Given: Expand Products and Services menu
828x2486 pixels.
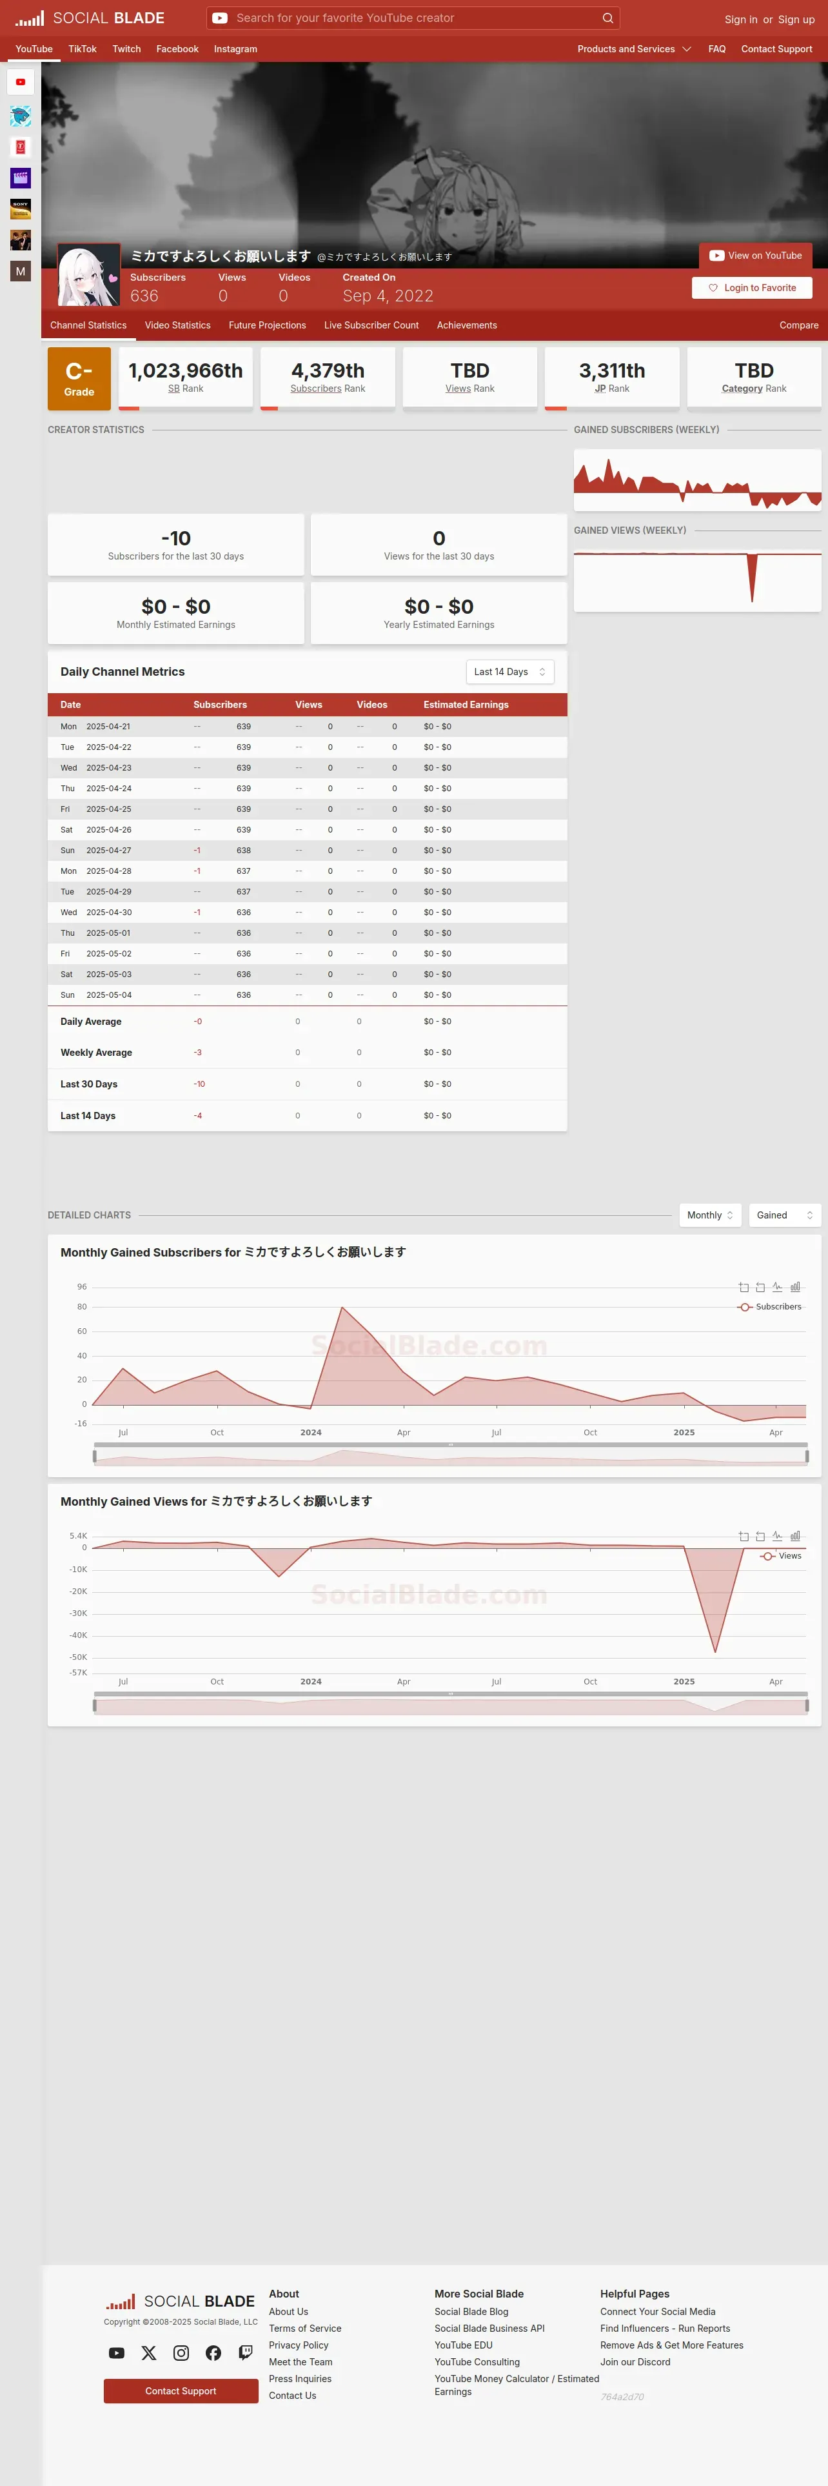Looking at the screenshot, I should click(x=635, y=49).
